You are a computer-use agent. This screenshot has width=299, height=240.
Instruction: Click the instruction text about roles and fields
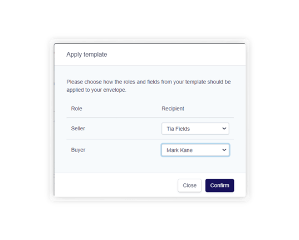(x=149, y=86)
